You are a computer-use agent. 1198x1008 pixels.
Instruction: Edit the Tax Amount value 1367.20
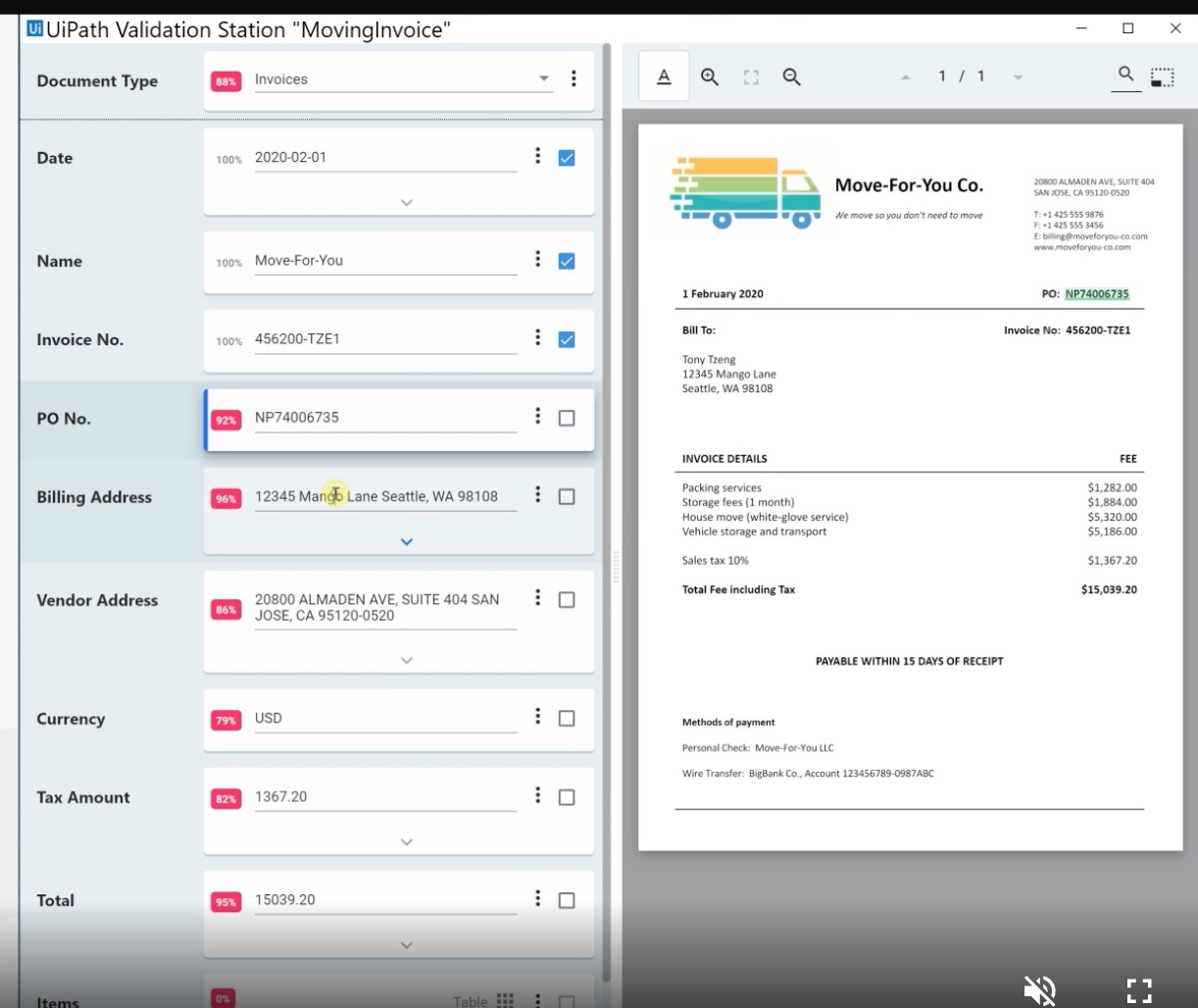click(385, 796)
